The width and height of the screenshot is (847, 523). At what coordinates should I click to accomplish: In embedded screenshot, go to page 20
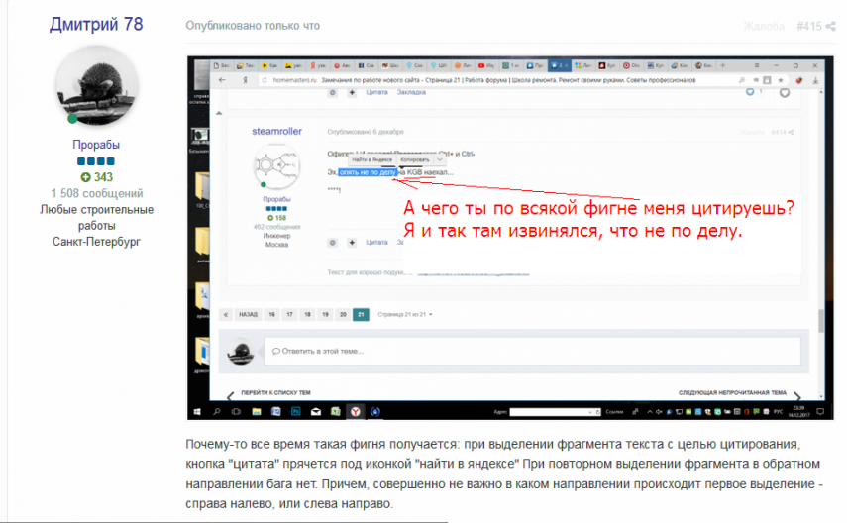(x=343, y=314)
